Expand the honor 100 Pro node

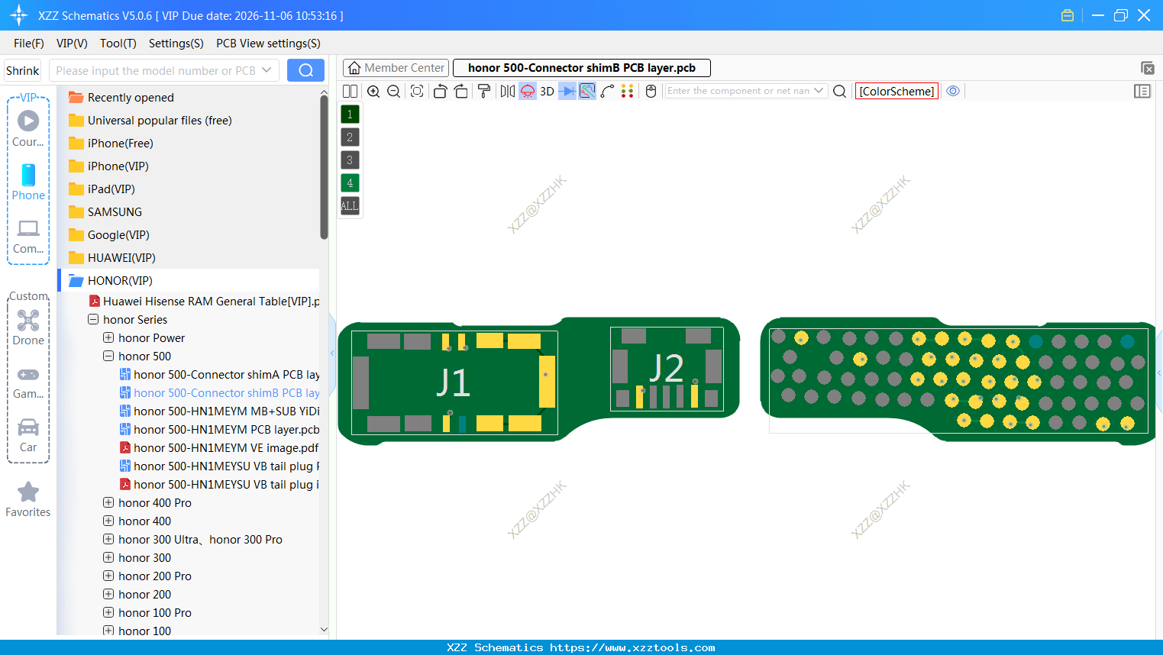[108, 613]
